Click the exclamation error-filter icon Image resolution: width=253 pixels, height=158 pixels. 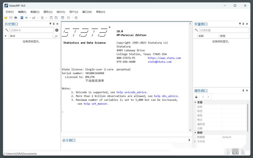(x=57, y=30)
